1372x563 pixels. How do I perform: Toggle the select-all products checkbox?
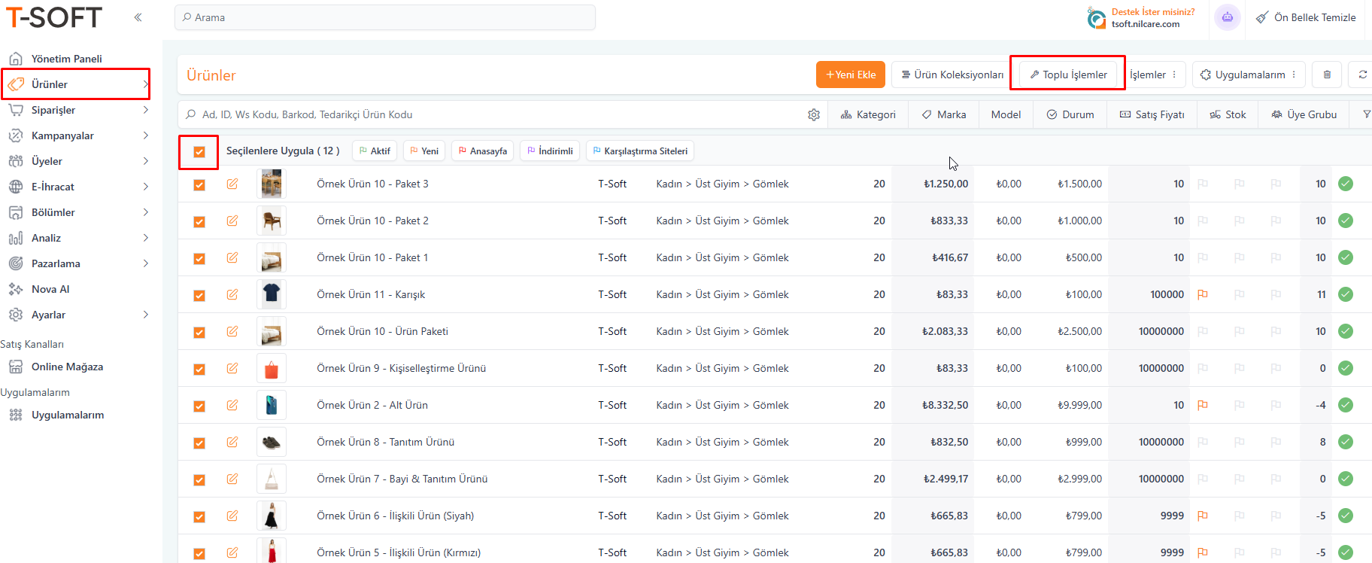pos(199,152)
